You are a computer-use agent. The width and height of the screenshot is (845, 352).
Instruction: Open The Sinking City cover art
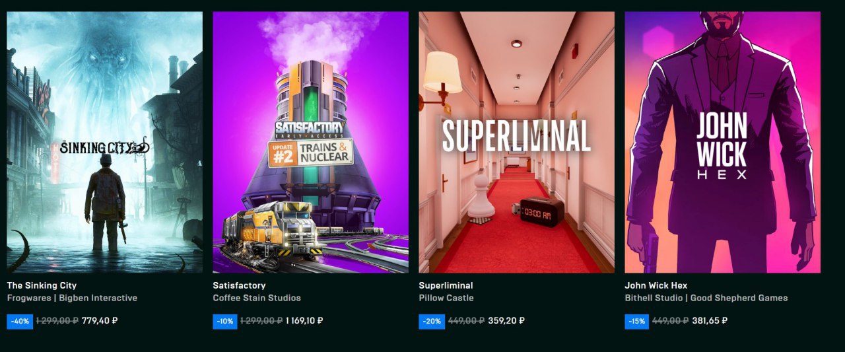[105, 142]
